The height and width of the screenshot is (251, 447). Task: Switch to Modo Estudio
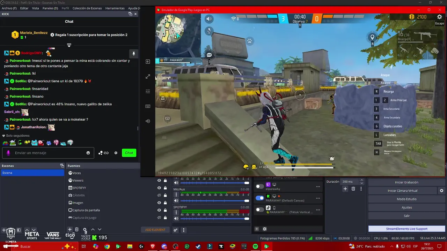(406, 199)
